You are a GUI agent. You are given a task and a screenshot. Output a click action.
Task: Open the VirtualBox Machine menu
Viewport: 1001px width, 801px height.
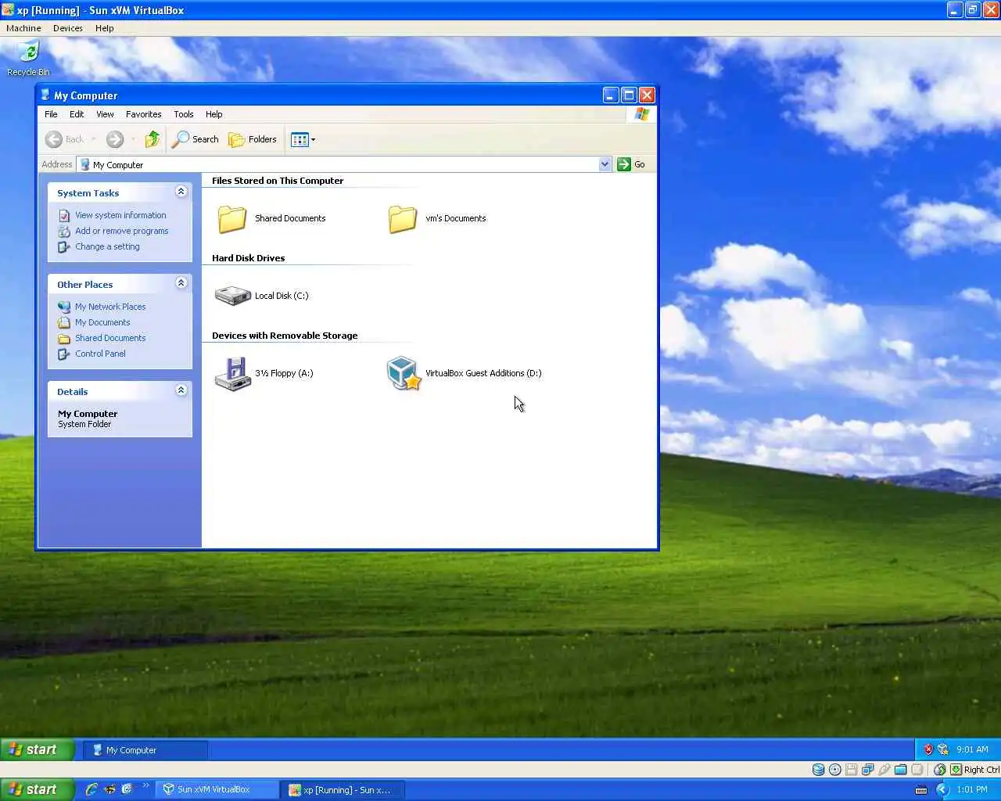[x=23, y=28]
